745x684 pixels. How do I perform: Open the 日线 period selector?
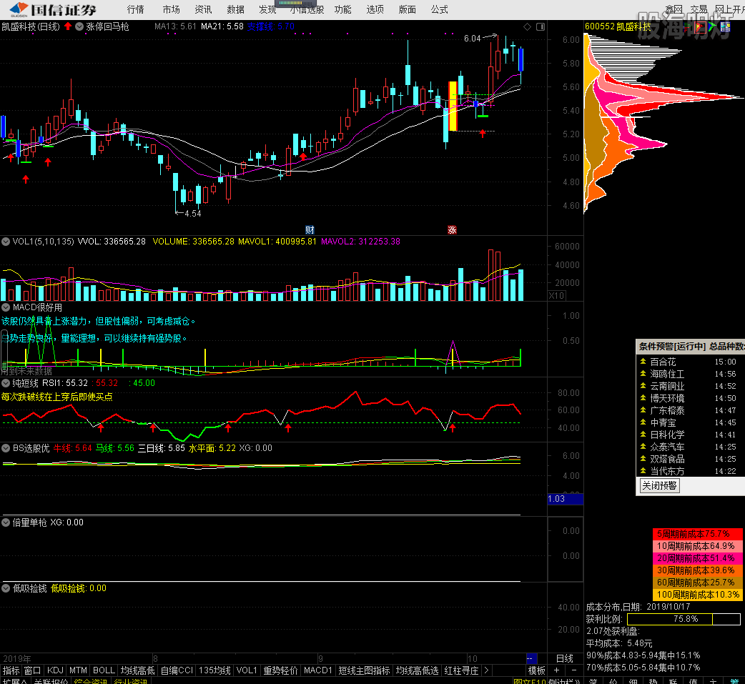pyautogui.click(x=564, y=658)
